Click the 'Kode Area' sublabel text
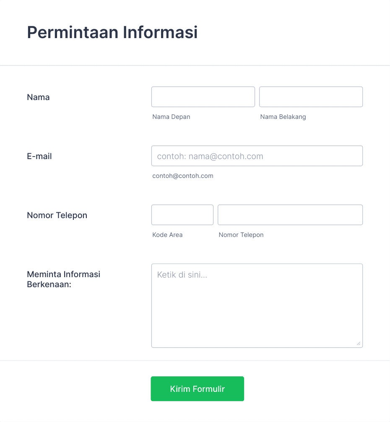This screenshot has height=422, width=390. pos(167,235)
